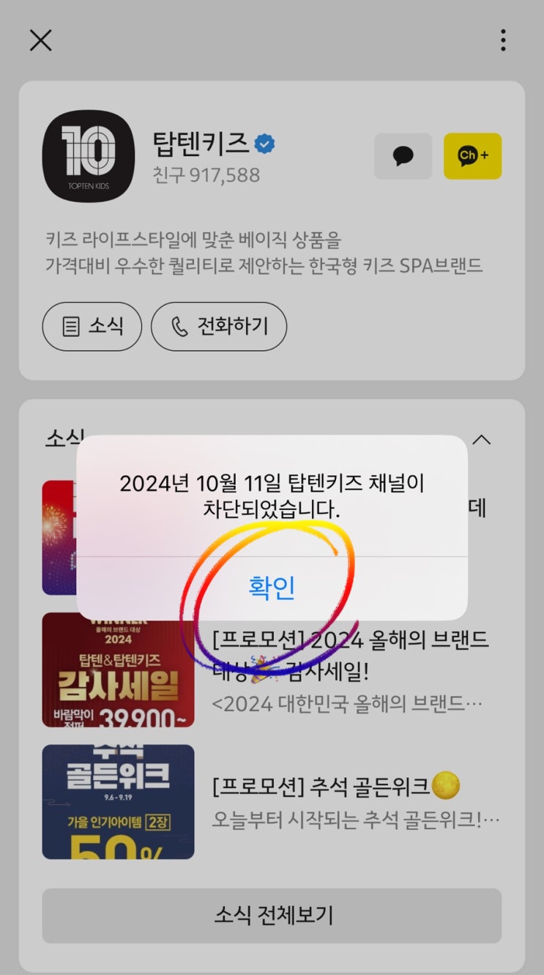Add channel with yellow Ch+ button

[472, 156]
